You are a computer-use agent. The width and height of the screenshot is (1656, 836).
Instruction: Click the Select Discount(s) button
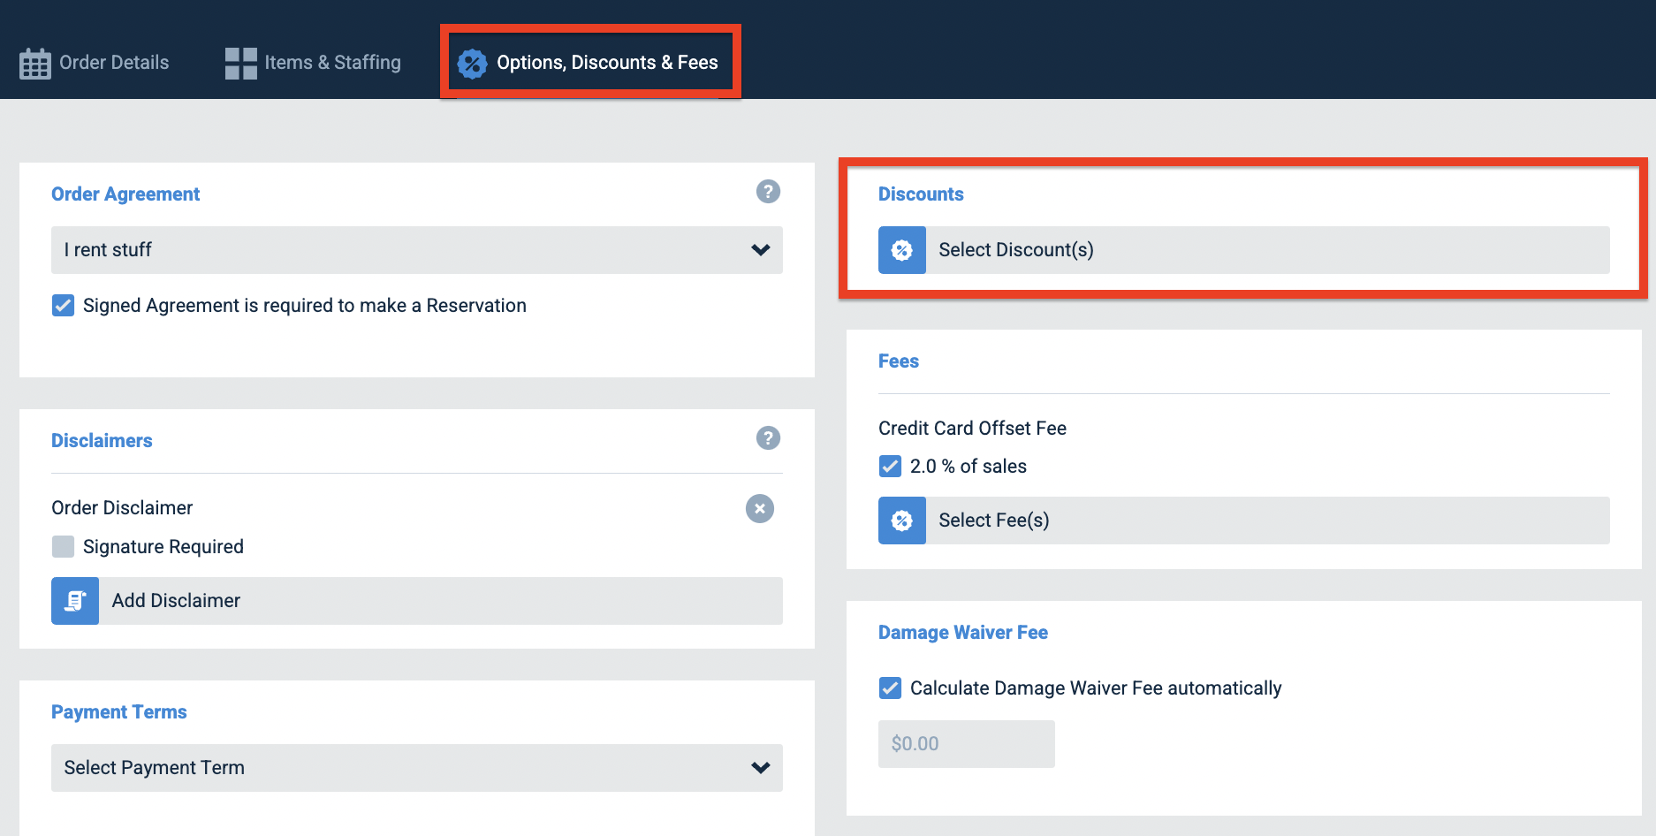tap(1244, 250)
